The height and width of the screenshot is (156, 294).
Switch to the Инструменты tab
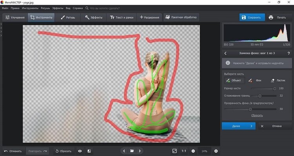click(x=41, y=17)
